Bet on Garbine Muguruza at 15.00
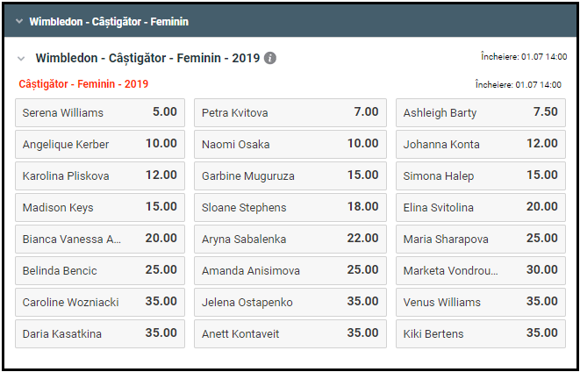This screenshot has width=580, height=372. click(x=290, y=175)
